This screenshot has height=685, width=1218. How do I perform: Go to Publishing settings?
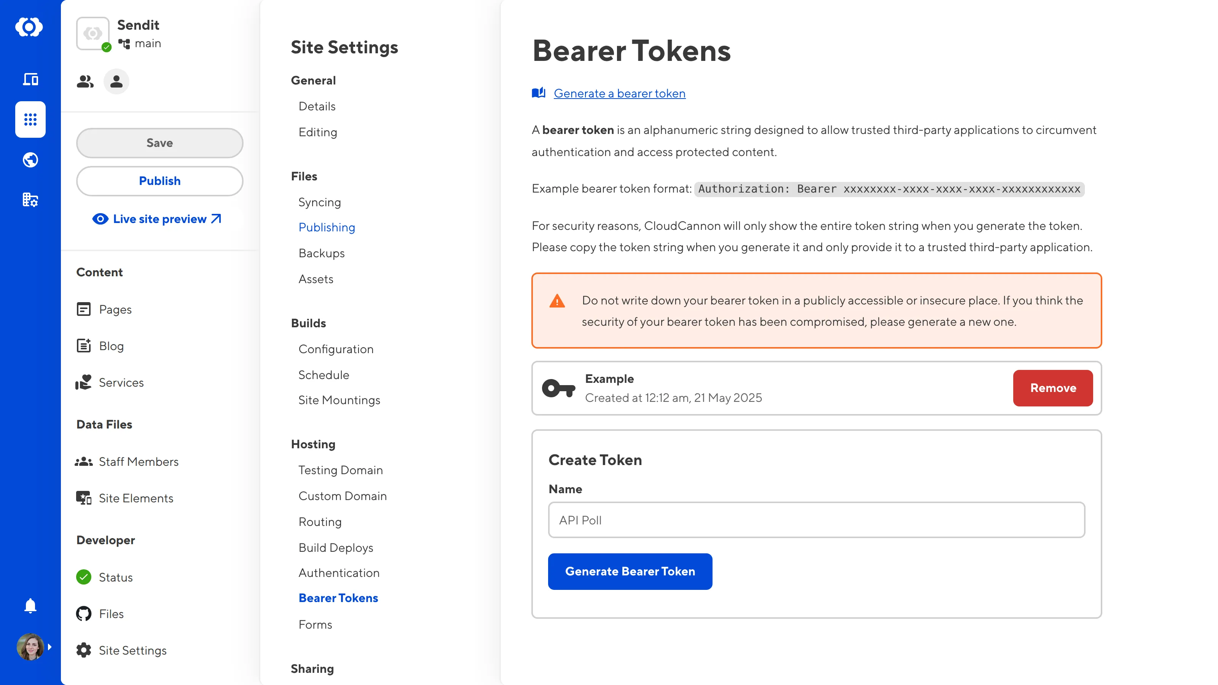[x=327, y=228]
